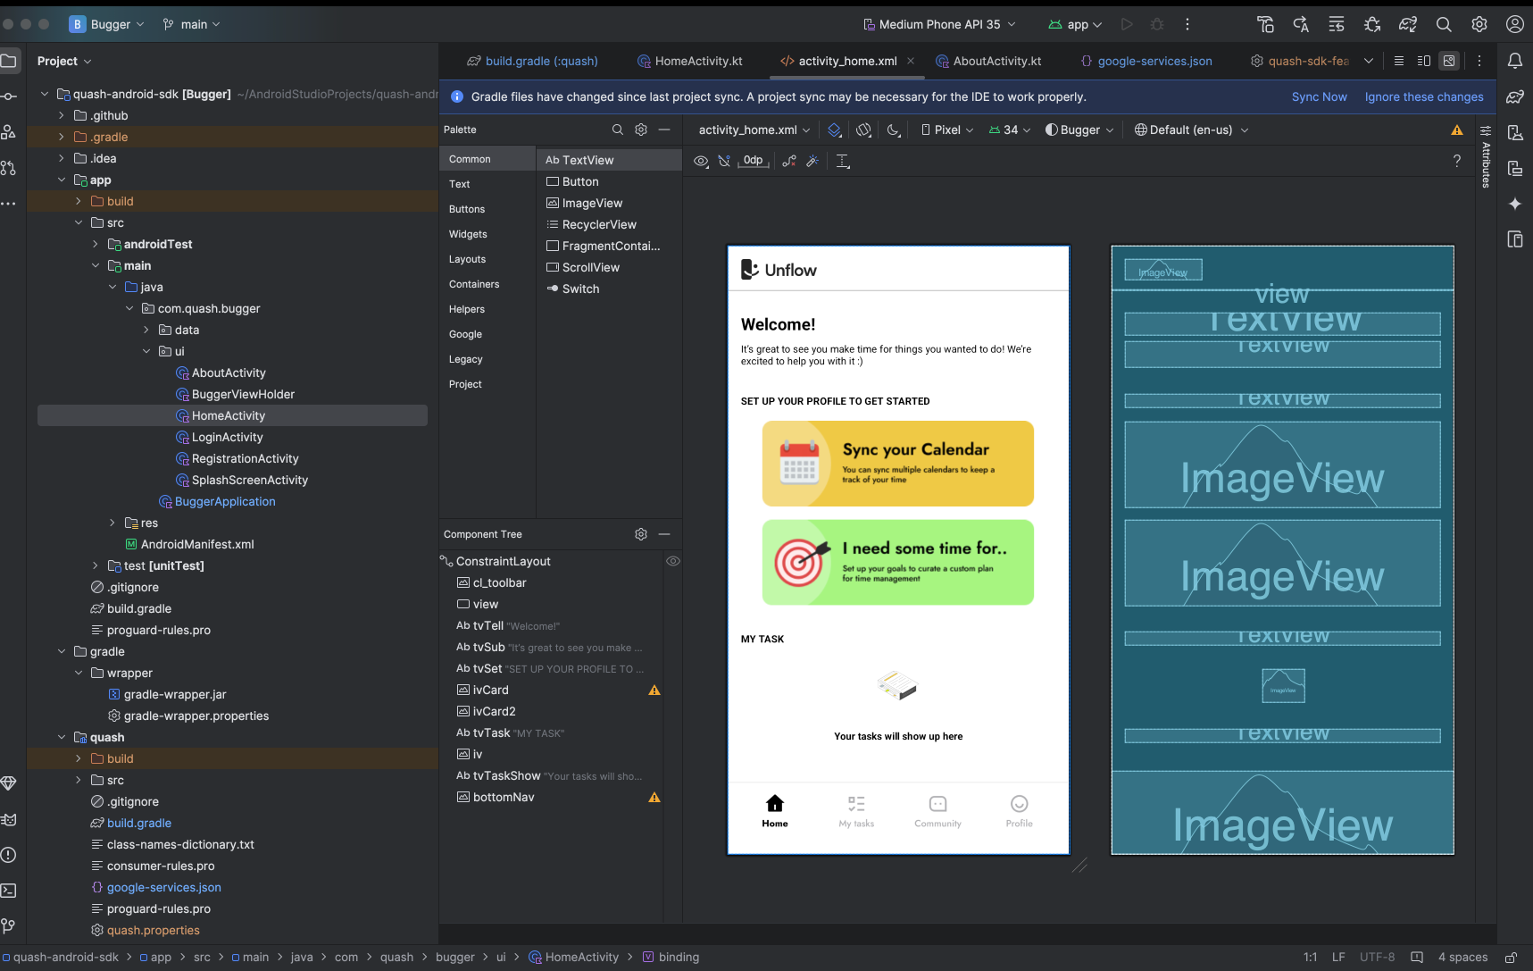Toggle autoconnect to parent icon
Screen dimensions: 1533x971
click(x=724, y=161)
